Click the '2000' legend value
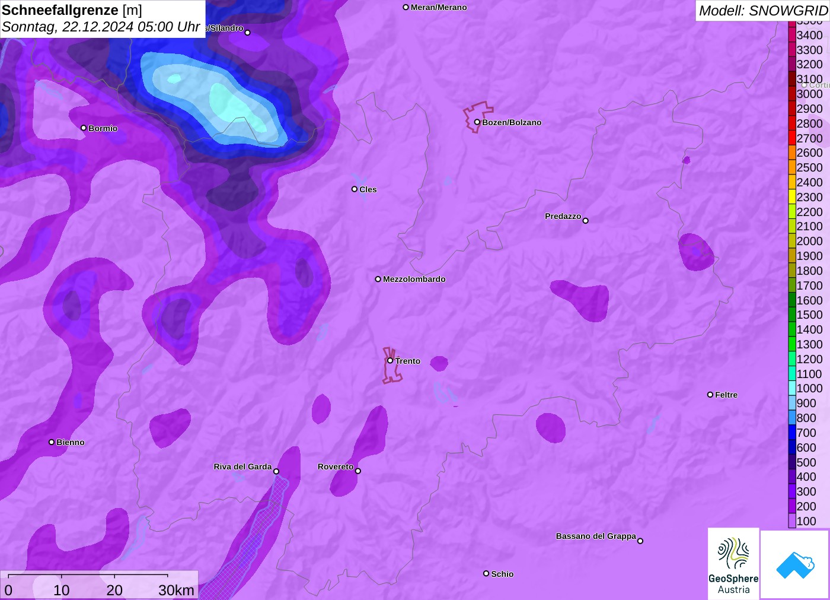The height and width of the screenshot is (600, 830). pyautogui.click(x=809, y=241)
